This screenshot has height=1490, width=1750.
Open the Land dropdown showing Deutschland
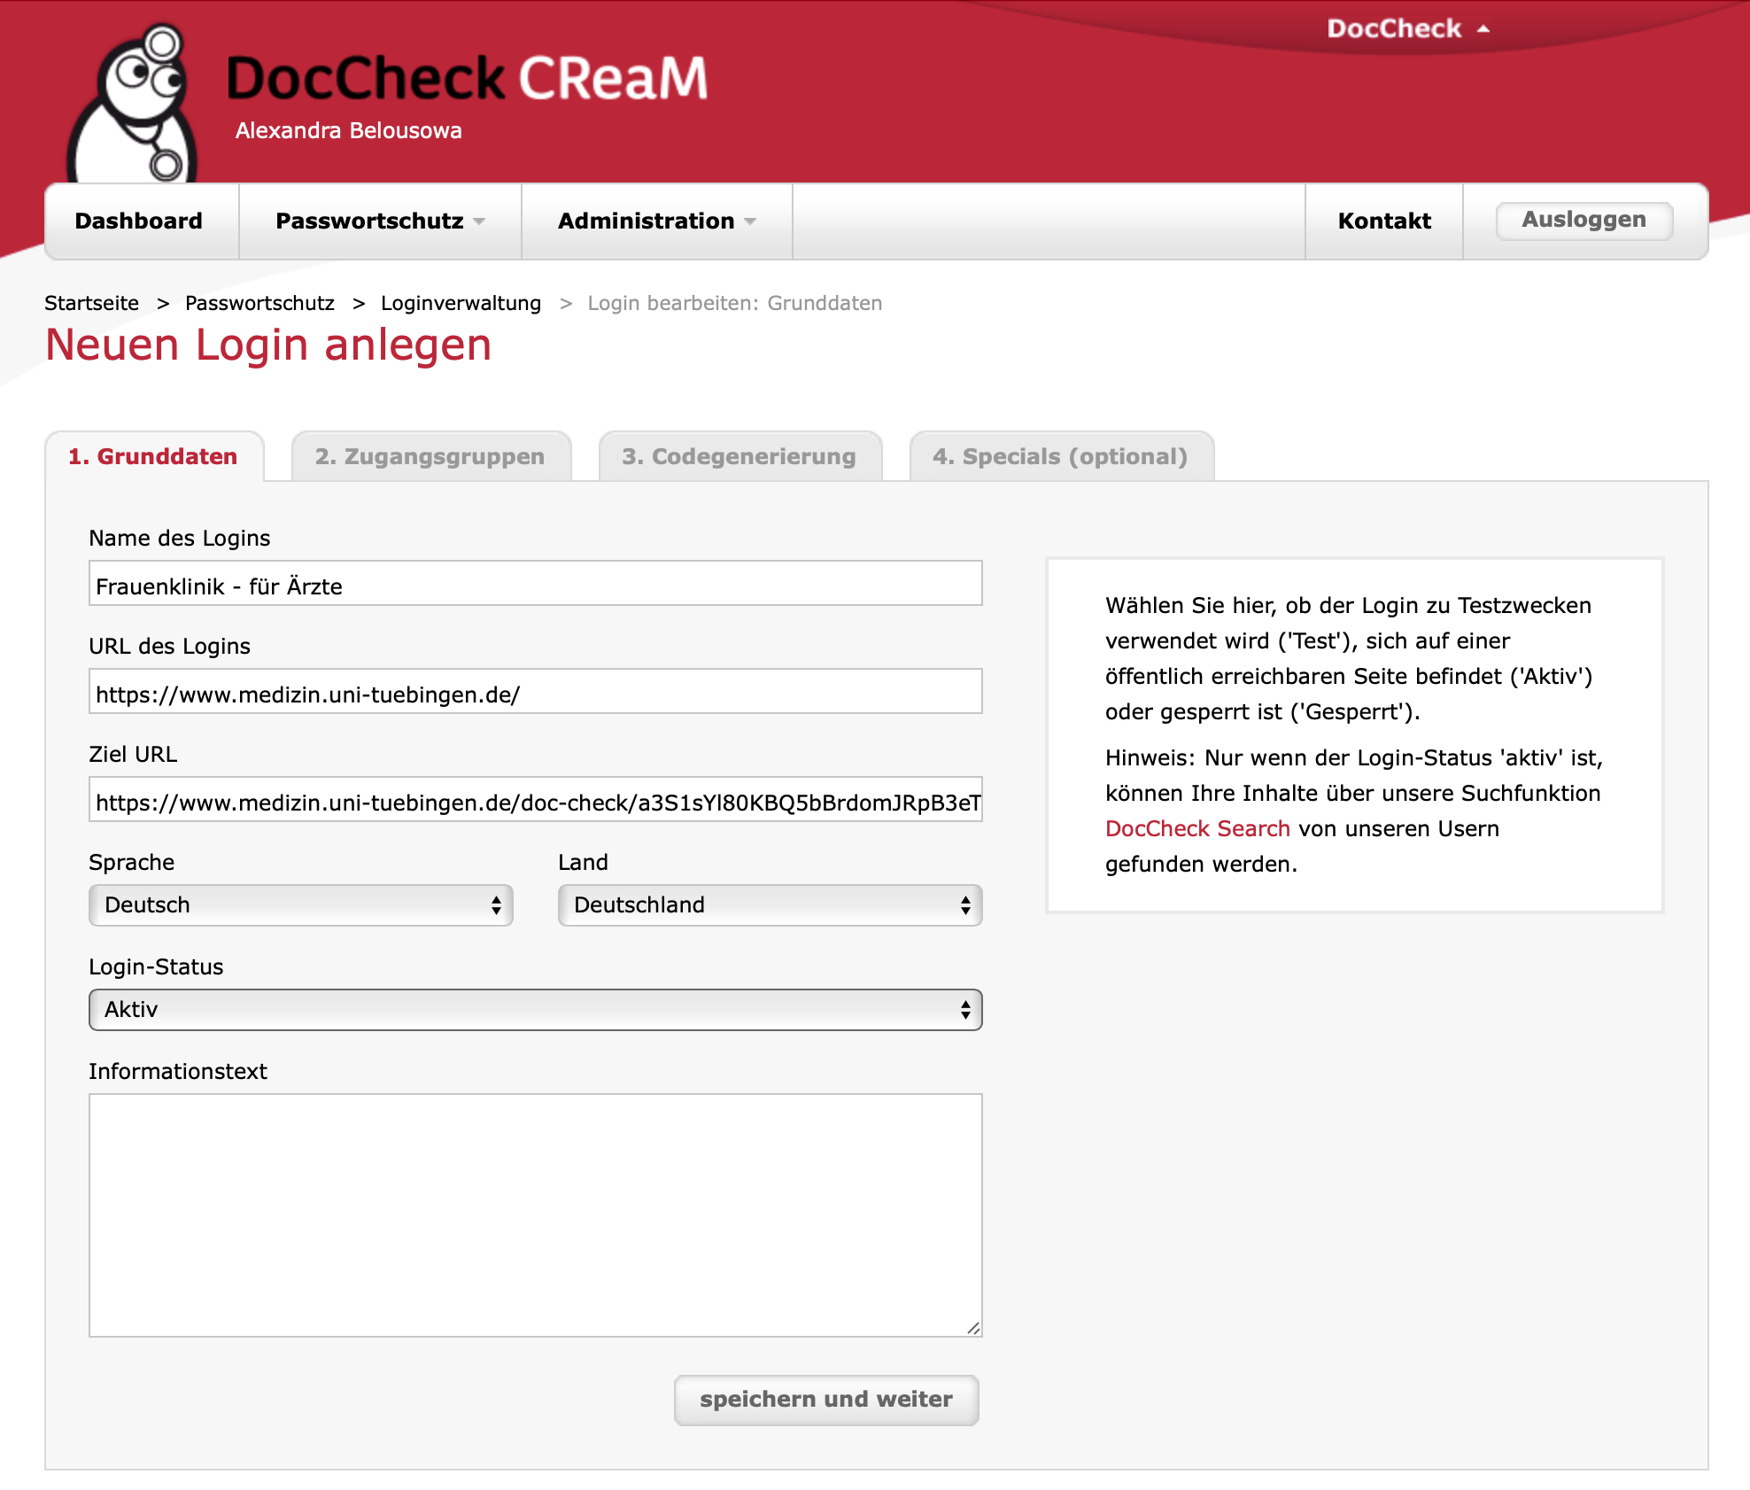pyautogui.click(x=770, y=905)
